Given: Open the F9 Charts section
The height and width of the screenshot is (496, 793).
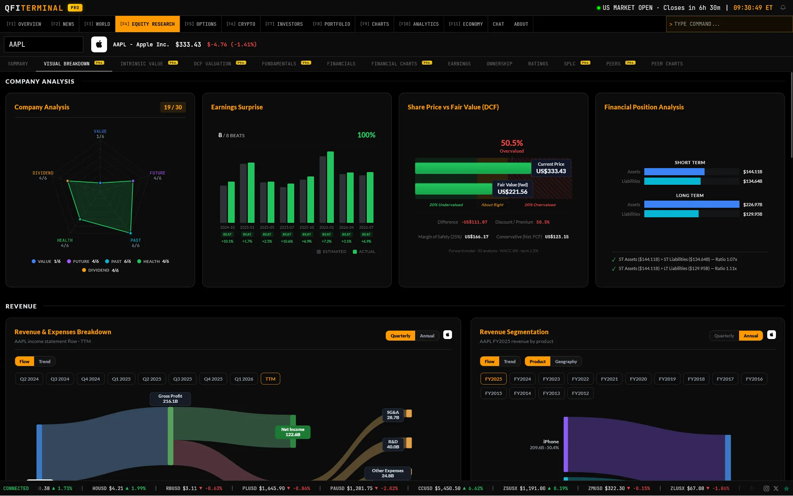Looking at the screenshot, I should [375, 24].
